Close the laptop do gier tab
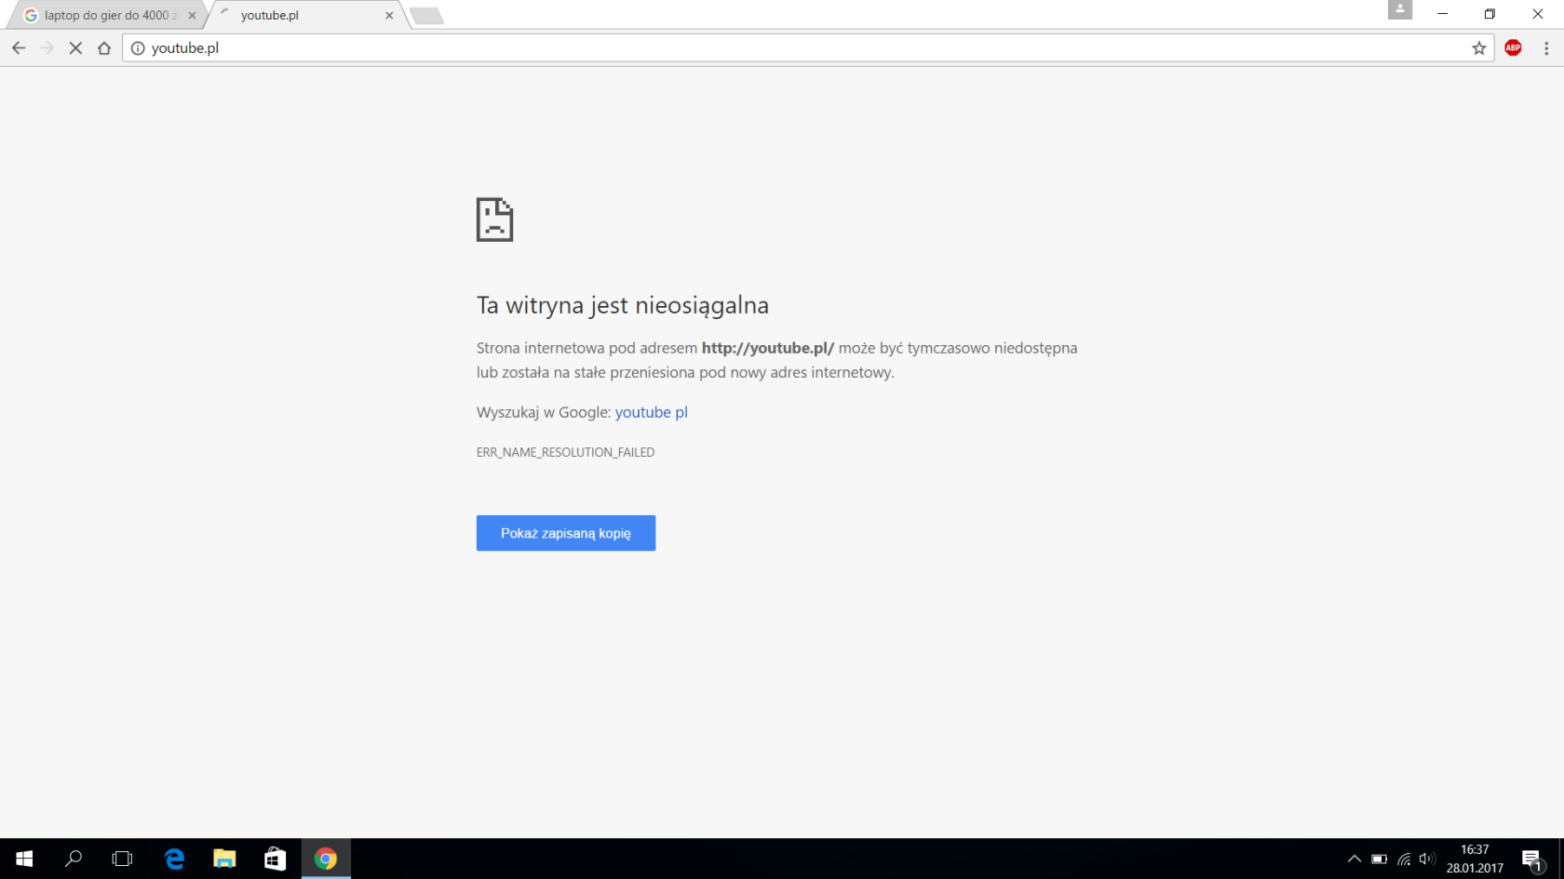The height and width of the screenshot is (879, 1564). tap(193, 16)
